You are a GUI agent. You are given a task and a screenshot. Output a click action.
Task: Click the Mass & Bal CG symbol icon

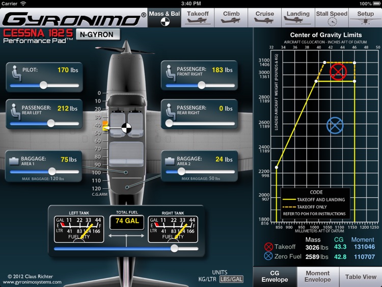coord(165,22)
